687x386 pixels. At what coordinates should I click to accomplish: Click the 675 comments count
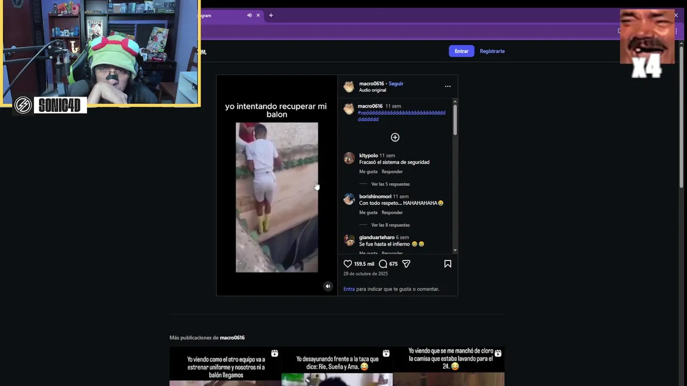click(x=393, y=264)
